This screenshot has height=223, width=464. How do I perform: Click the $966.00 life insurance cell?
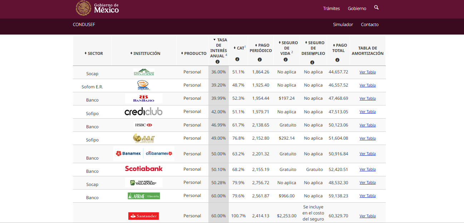pos(287,196)
